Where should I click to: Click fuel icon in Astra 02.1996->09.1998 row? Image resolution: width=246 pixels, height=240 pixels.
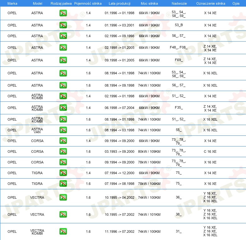pyautogui.click(x=63, y=36)
